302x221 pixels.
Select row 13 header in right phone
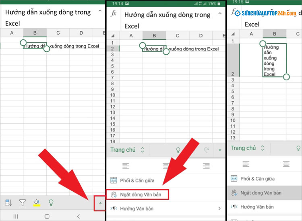pos(233,138)
